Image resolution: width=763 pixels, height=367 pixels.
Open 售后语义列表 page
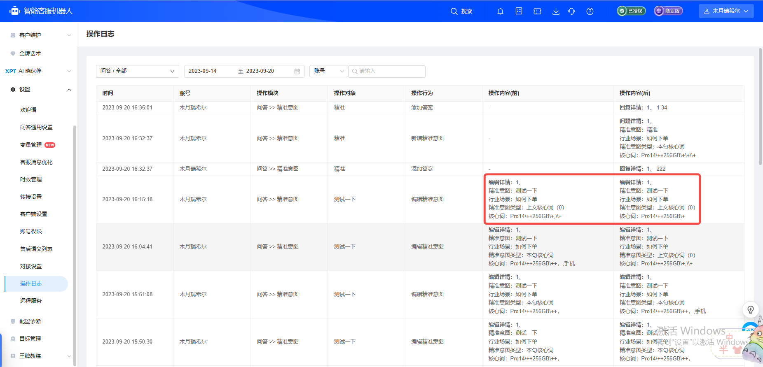pos(36,249)
